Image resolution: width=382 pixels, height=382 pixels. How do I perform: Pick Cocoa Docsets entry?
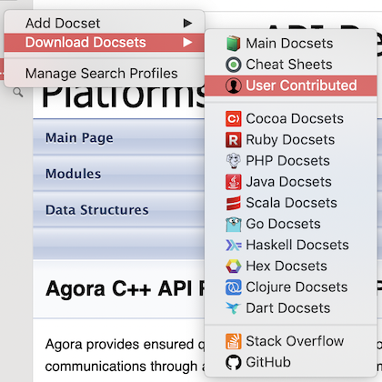tap(291, 118)
